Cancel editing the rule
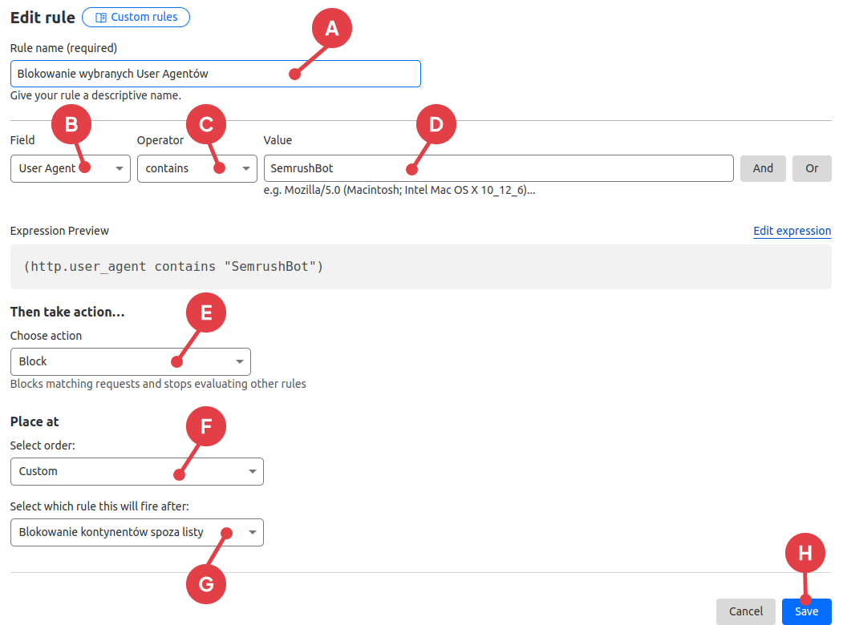This screenshot has width=843, height=625. [745, 611]
